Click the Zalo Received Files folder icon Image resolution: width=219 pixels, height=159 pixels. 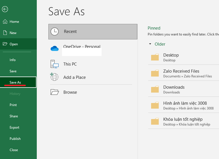pos(155,73)
